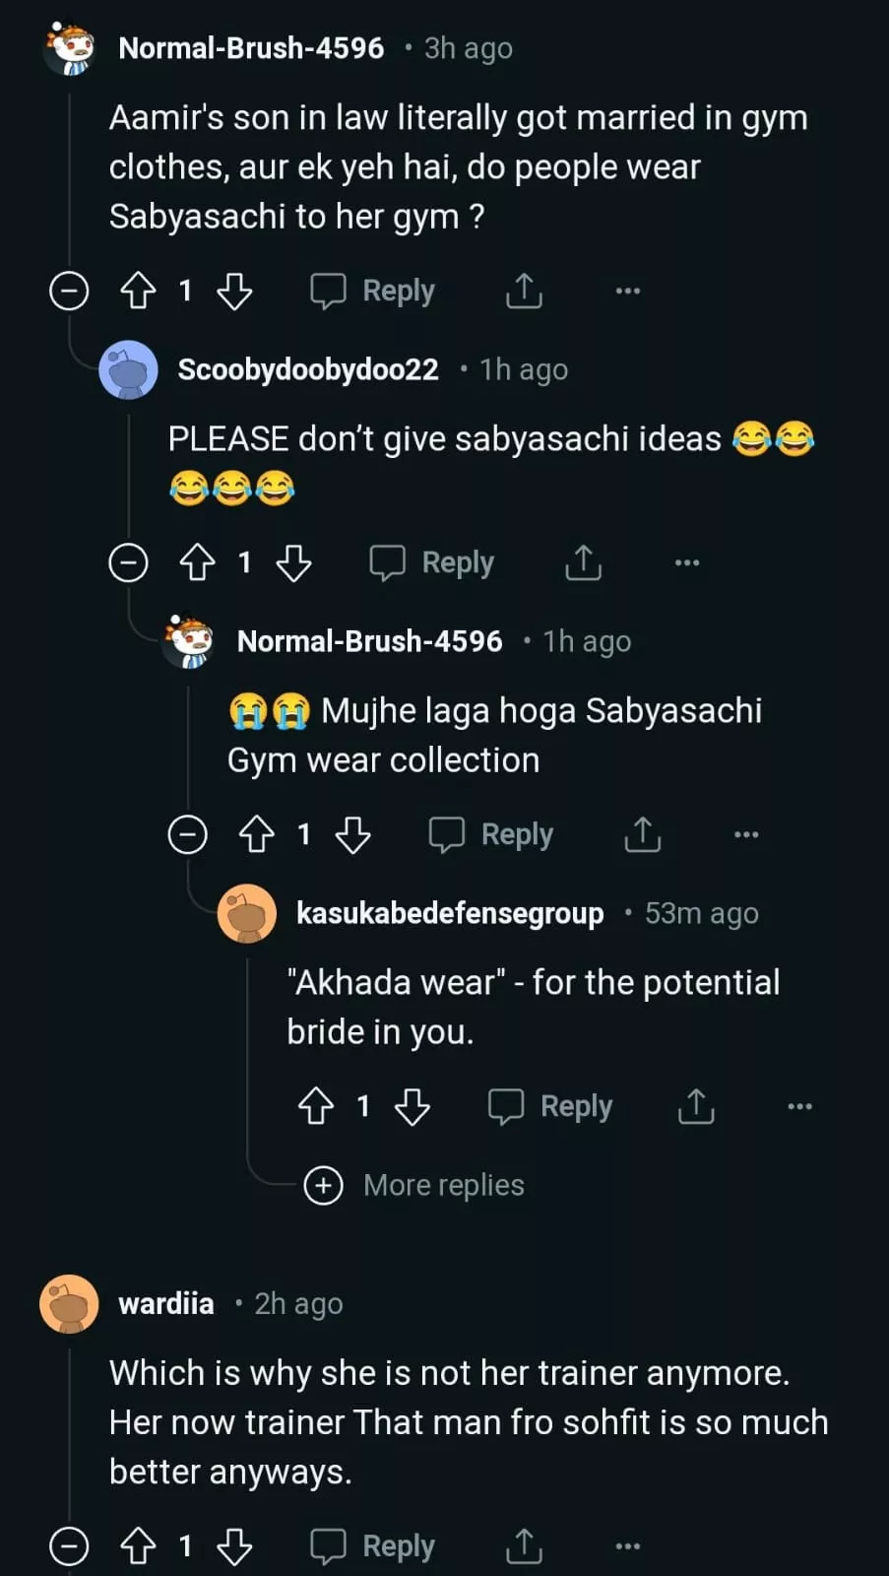Reply to kasukabedefensegroup's Akhada wear comment
This screenshot has height=1576, width=889.
click(550, 1107)
